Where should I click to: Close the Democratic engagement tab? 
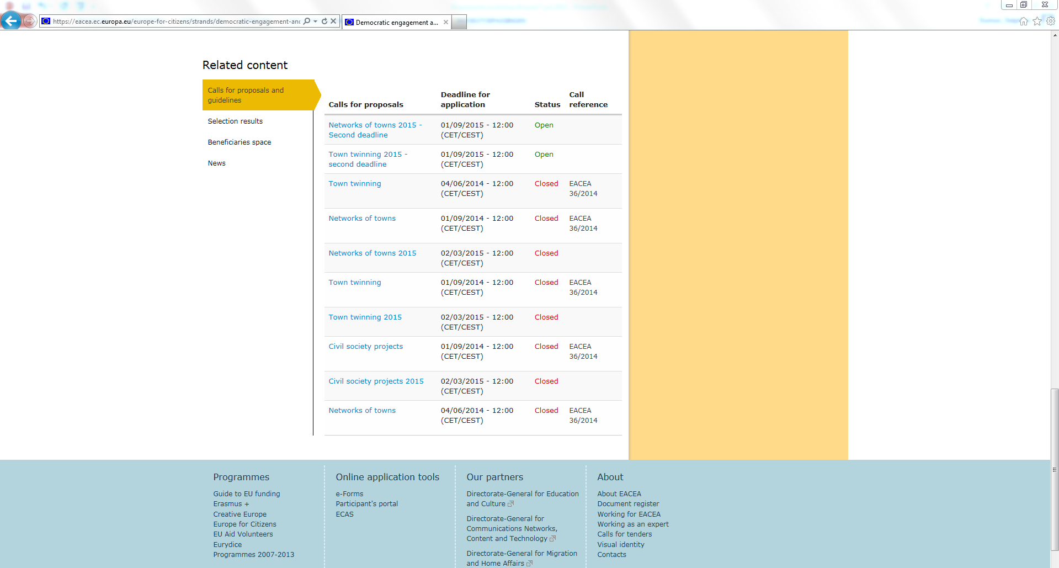tap(446, 23)
